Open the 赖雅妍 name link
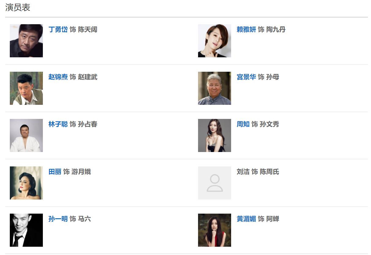Screen dimensions: 371x255 (246, 29)
